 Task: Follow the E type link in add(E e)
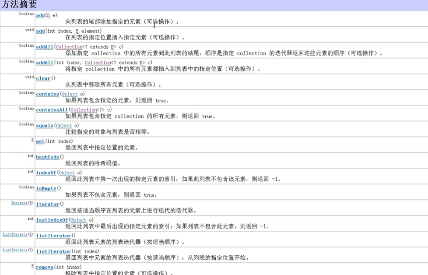click(x=48, y=15)
